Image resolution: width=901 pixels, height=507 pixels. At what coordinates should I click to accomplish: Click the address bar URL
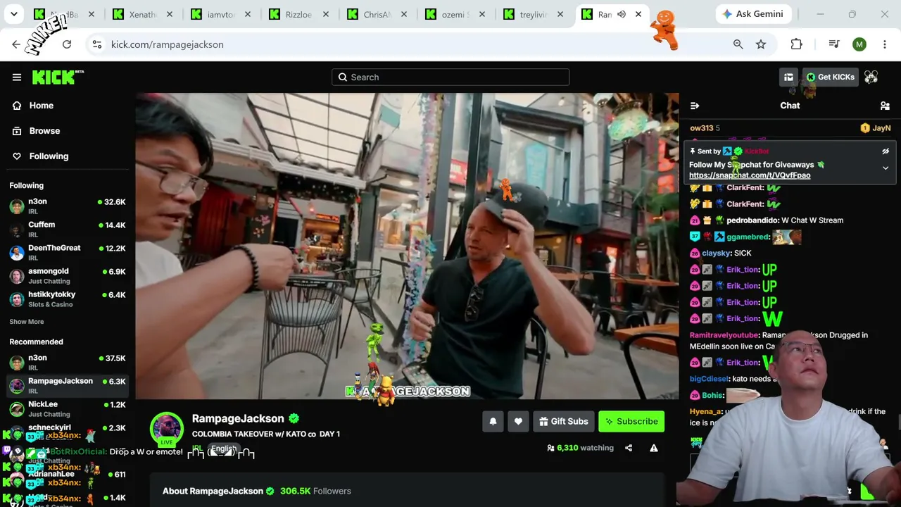(168, 44)
